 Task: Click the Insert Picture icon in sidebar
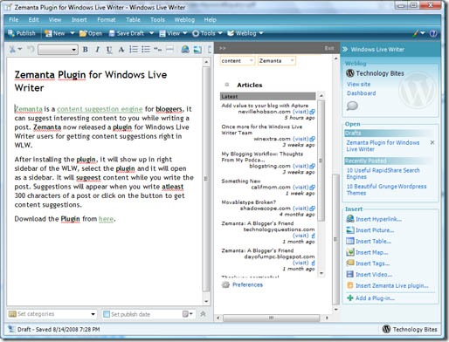click(x=349, y=230)
